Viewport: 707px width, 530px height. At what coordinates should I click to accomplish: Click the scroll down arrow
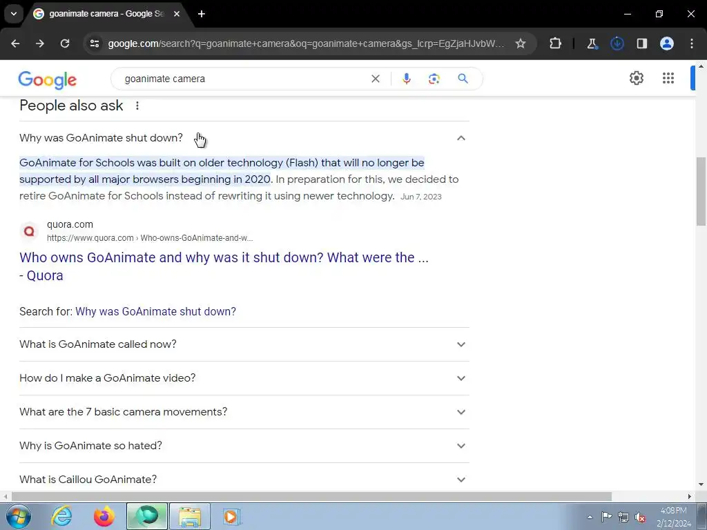point(701,485)
